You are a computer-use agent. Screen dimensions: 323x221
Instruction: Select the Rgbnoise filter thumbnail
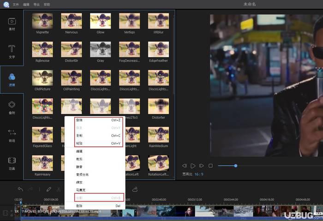pyautogui.click(x=42, y=49)
